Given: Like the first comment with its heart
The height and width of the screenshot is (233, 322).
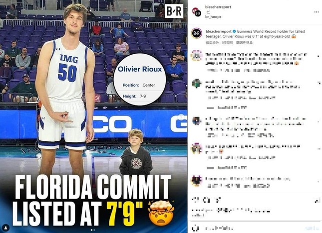Looking at the screenshot, I should click(x=319, y=56).
